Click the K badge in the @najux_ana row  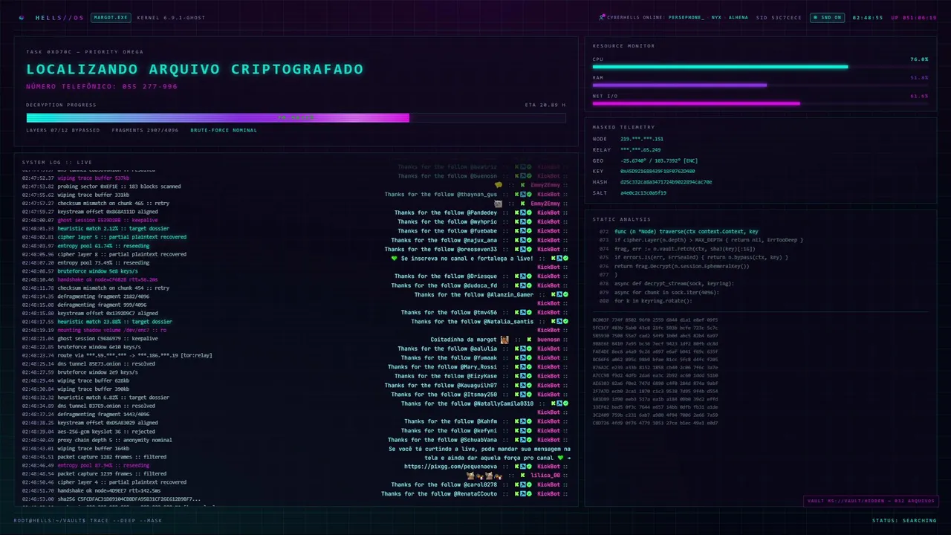tap(517, 240)
